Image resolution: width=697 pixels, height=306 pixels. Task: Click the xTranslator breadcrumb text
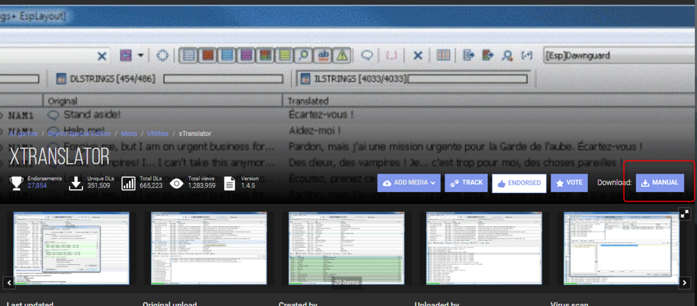(x=195, y=134)
